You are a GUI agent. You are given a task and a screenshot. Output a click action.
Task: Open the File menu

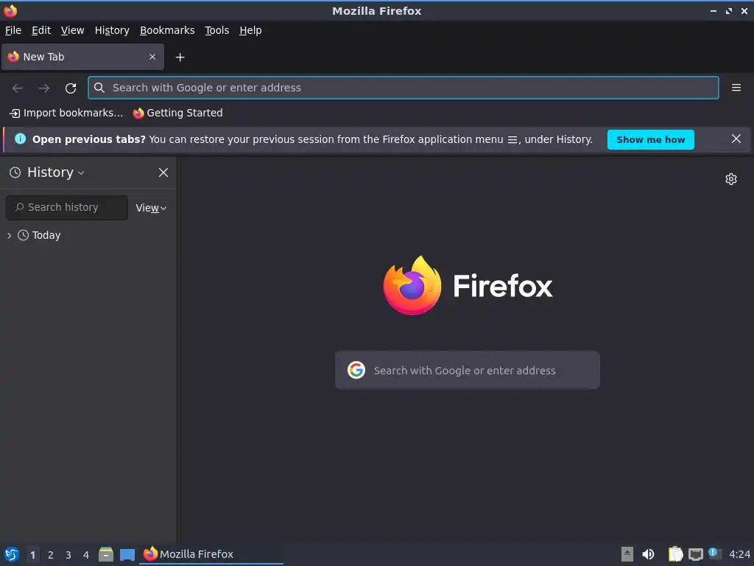[13, 30]
